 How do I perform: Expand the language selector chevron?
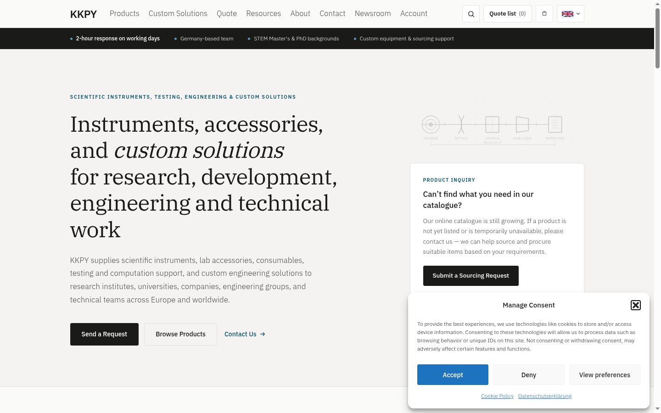(578, 14)
